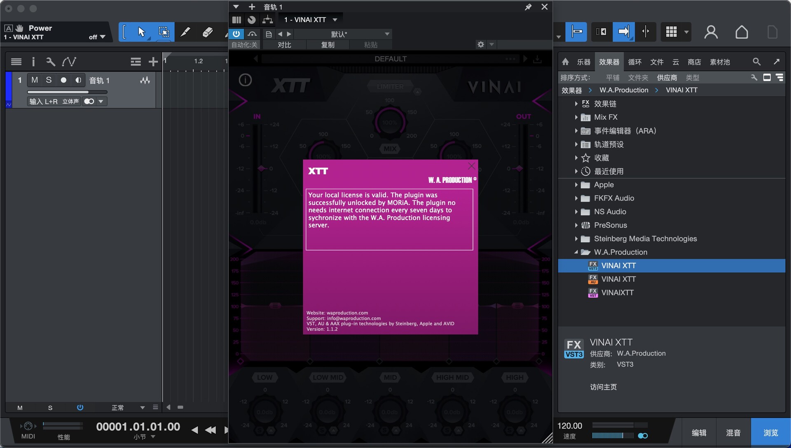Click the range selection tool
Image resolution: width=791 pixels, height=448 pixels.
click(x=164, y=32)
